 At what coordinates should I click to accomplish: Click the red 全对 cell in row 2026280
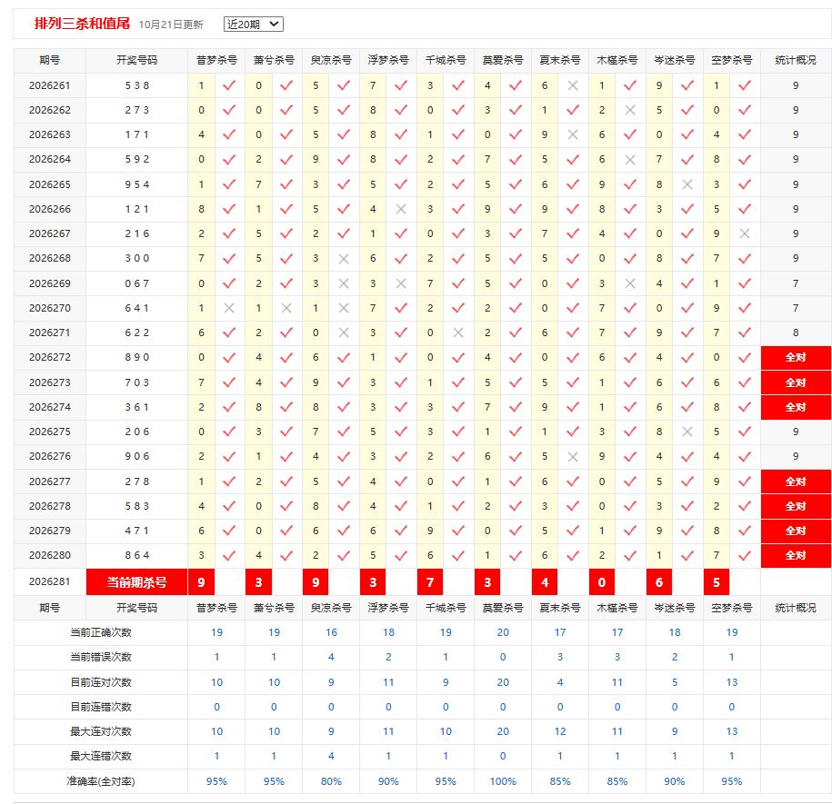point(796,555)
